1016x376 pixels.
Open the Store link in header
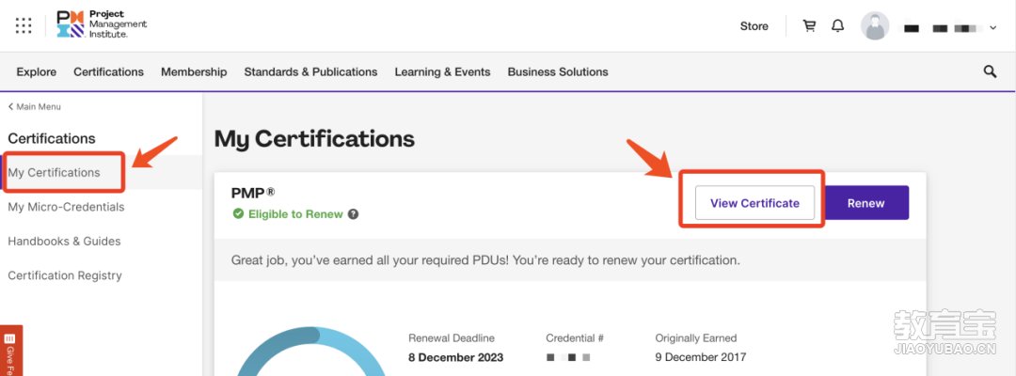[754, 26]
